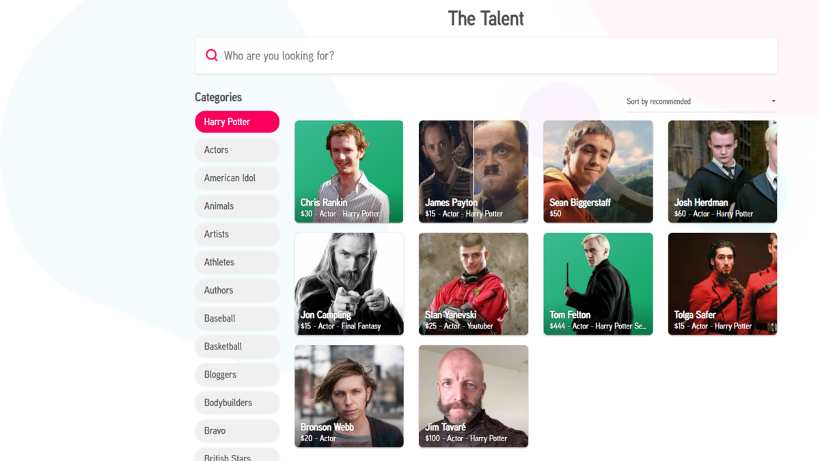Open the Tolga Safer talent card

coord(722,284)
